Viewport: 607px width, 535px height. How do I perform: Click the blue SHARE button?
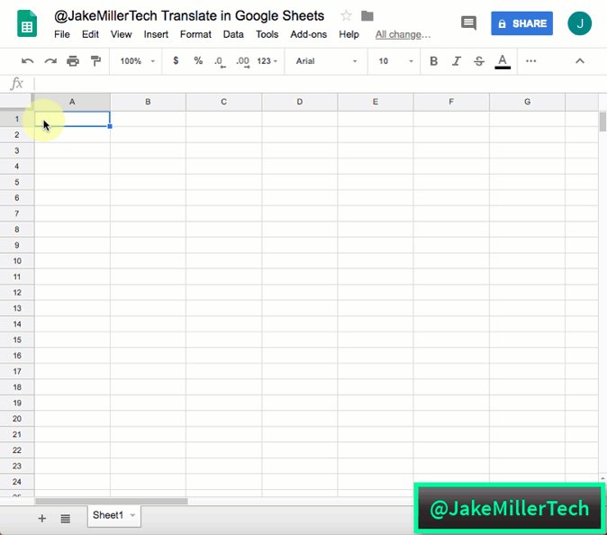521,23
